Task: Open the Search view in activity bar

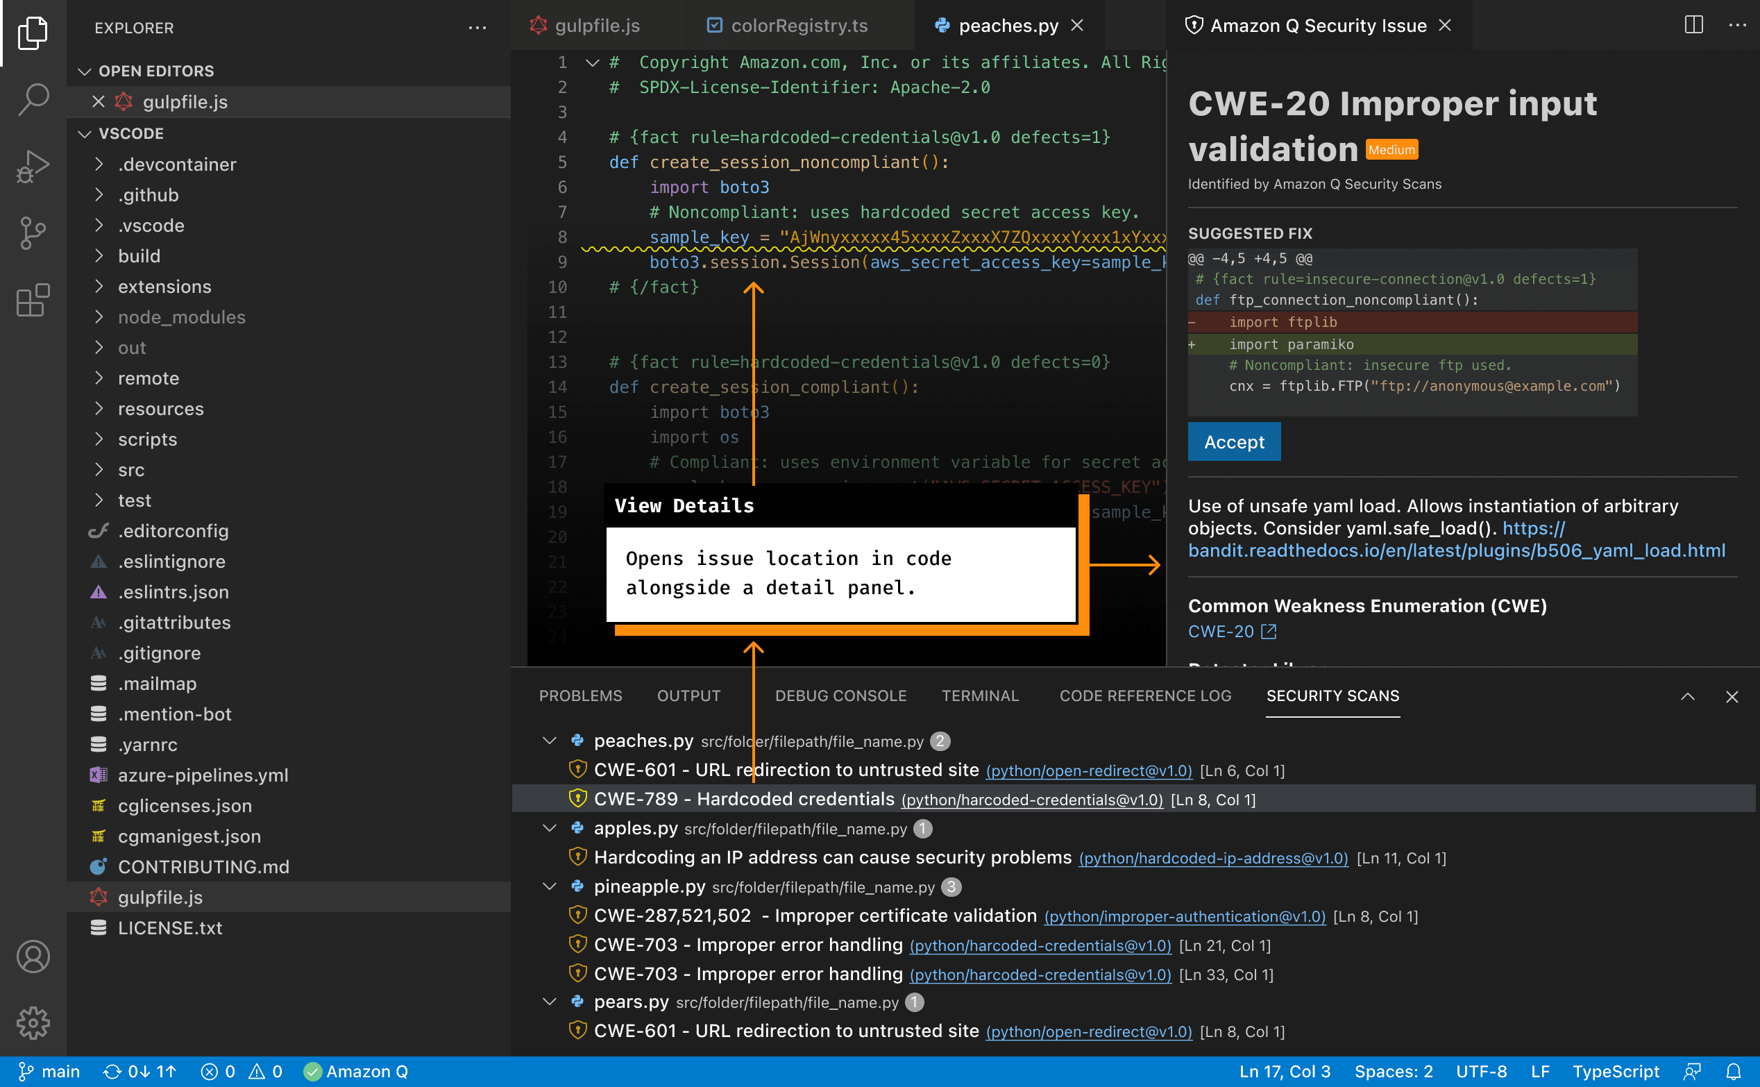Action: 33,99
